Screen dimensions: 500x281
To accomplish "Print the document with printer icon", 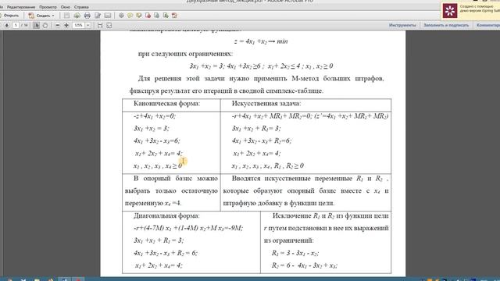I will [x=87, y=16].
